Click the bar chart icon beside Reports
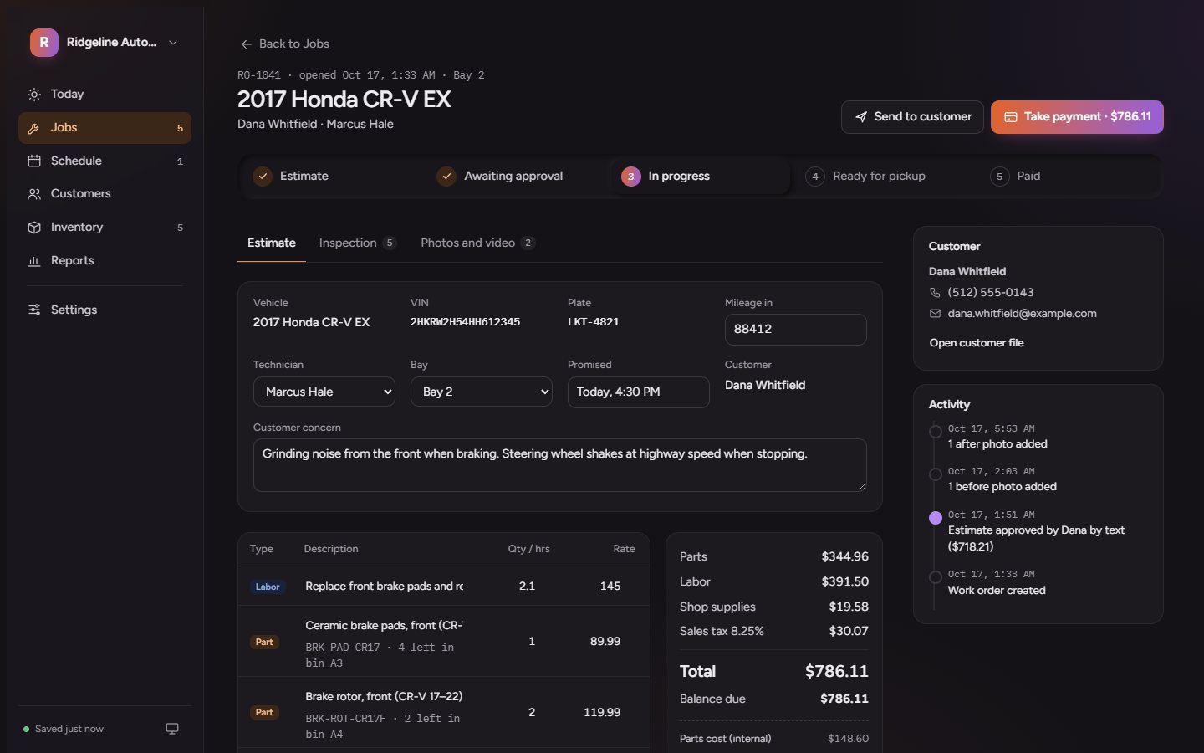 (34, 261)
